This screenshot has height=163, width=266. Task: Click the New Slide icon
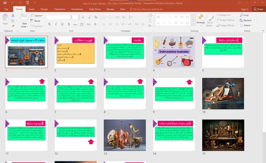click(x=24, y=18)
